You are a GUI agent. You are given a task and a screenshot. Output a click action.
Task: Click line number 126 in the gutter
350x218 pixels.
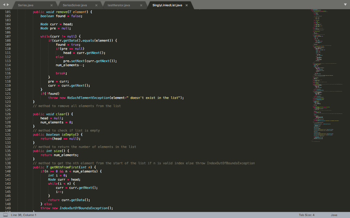point(8,114)
